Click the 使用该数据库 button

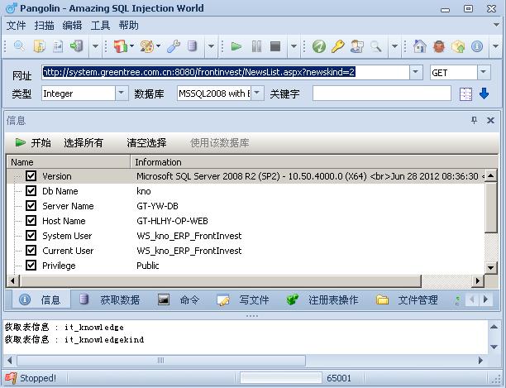[220, 142]
